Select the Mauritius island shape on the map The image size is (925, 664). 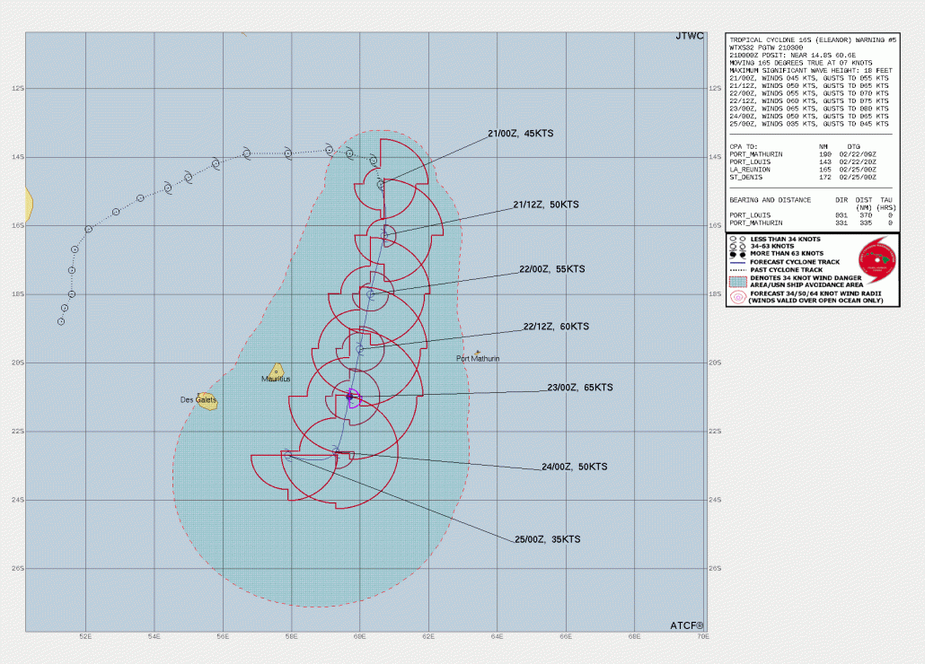(x=276, y=371)
